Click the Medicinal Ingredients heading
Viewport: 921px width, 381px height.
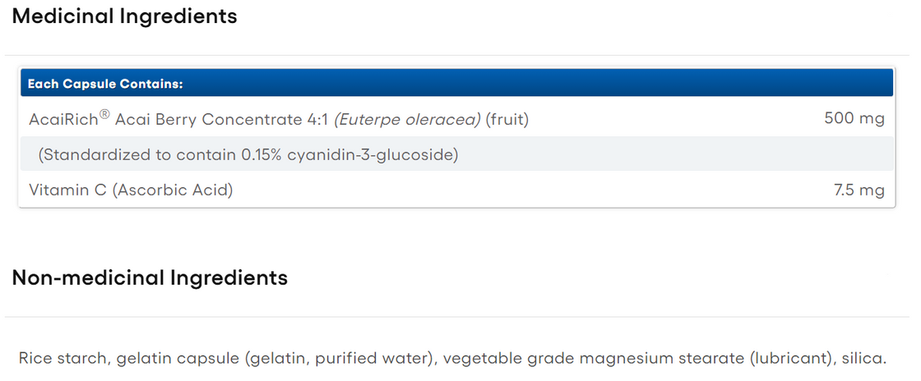tap(124, 16)
